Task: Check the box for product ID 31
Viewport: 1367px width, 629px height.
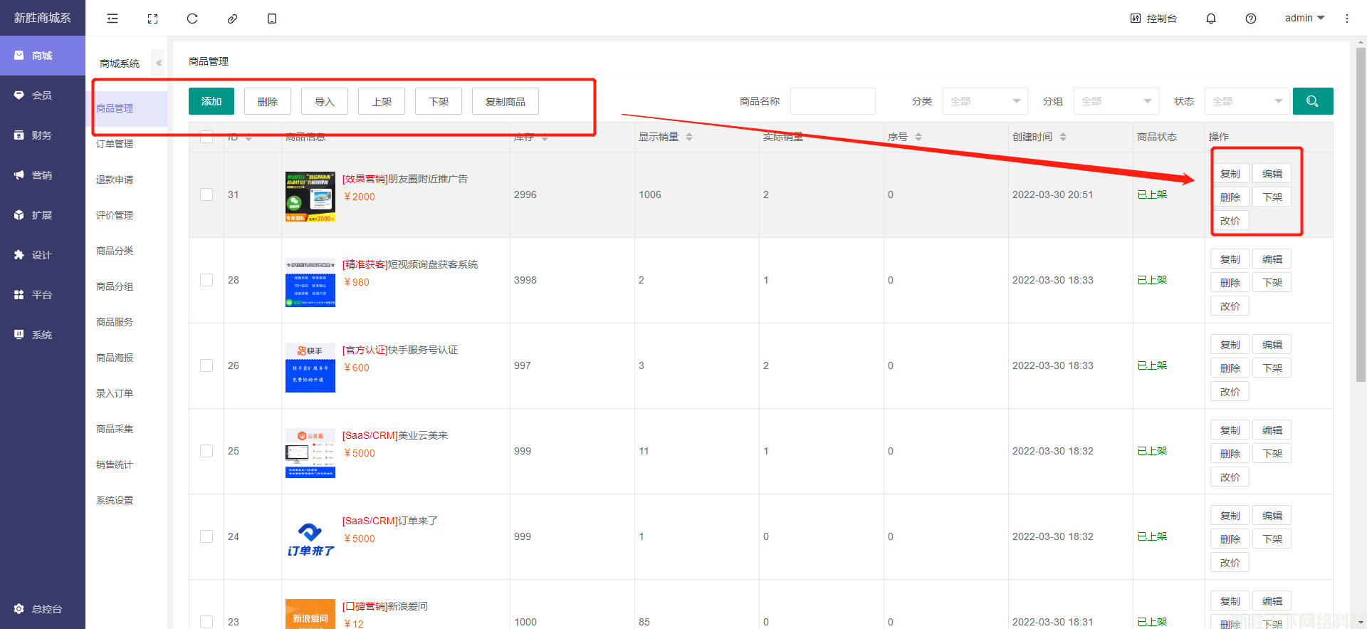Action: click(x=206, y=194)
